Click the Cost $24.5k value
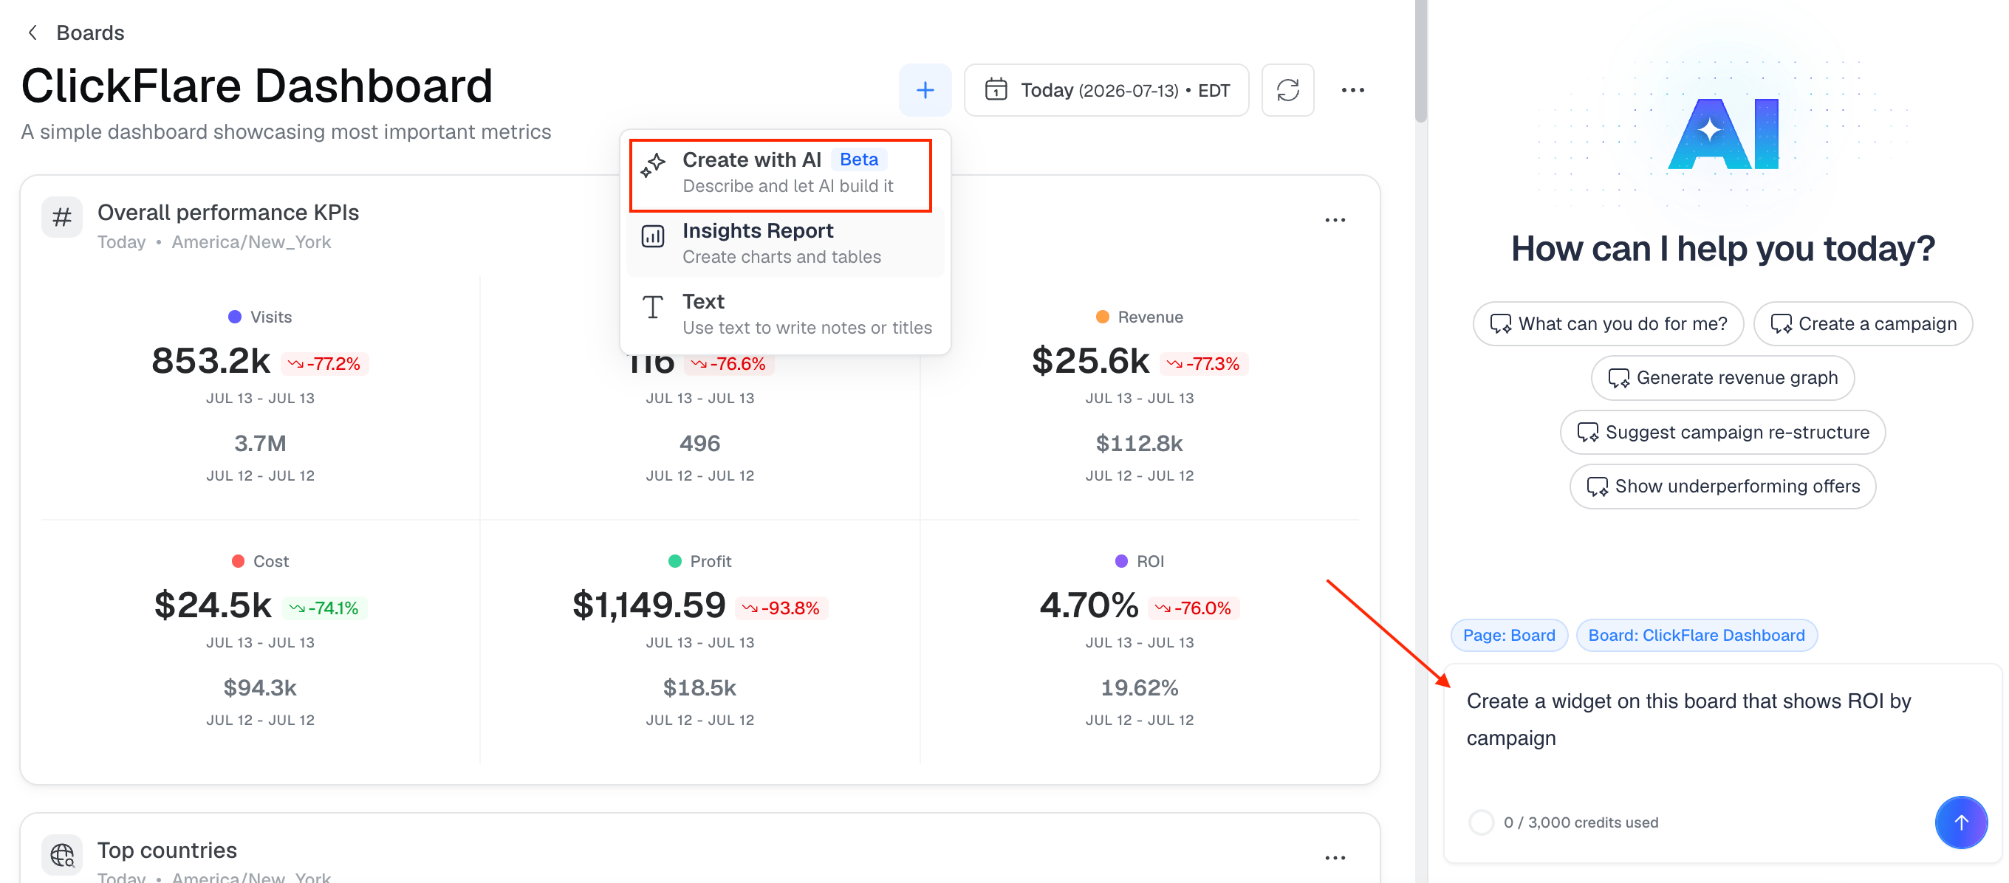2009x883 pixels. pyautogui.click(x=212, y=605)
